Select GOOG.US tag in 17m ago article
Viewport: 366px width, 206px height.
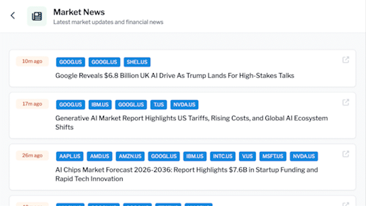70,105
